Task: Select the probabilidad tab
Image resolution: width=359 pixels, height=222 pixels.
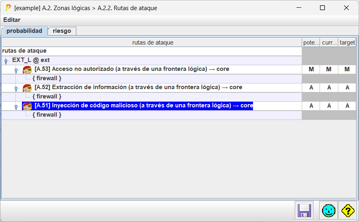Action: [x=24, y=31]
